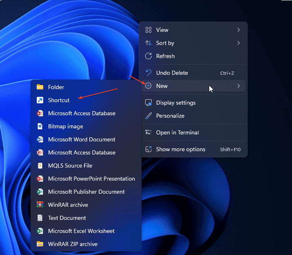This screenshot has height=255, width=292.
Task: Expand the View submenu chevron
Action: click(x=239, y=30)
